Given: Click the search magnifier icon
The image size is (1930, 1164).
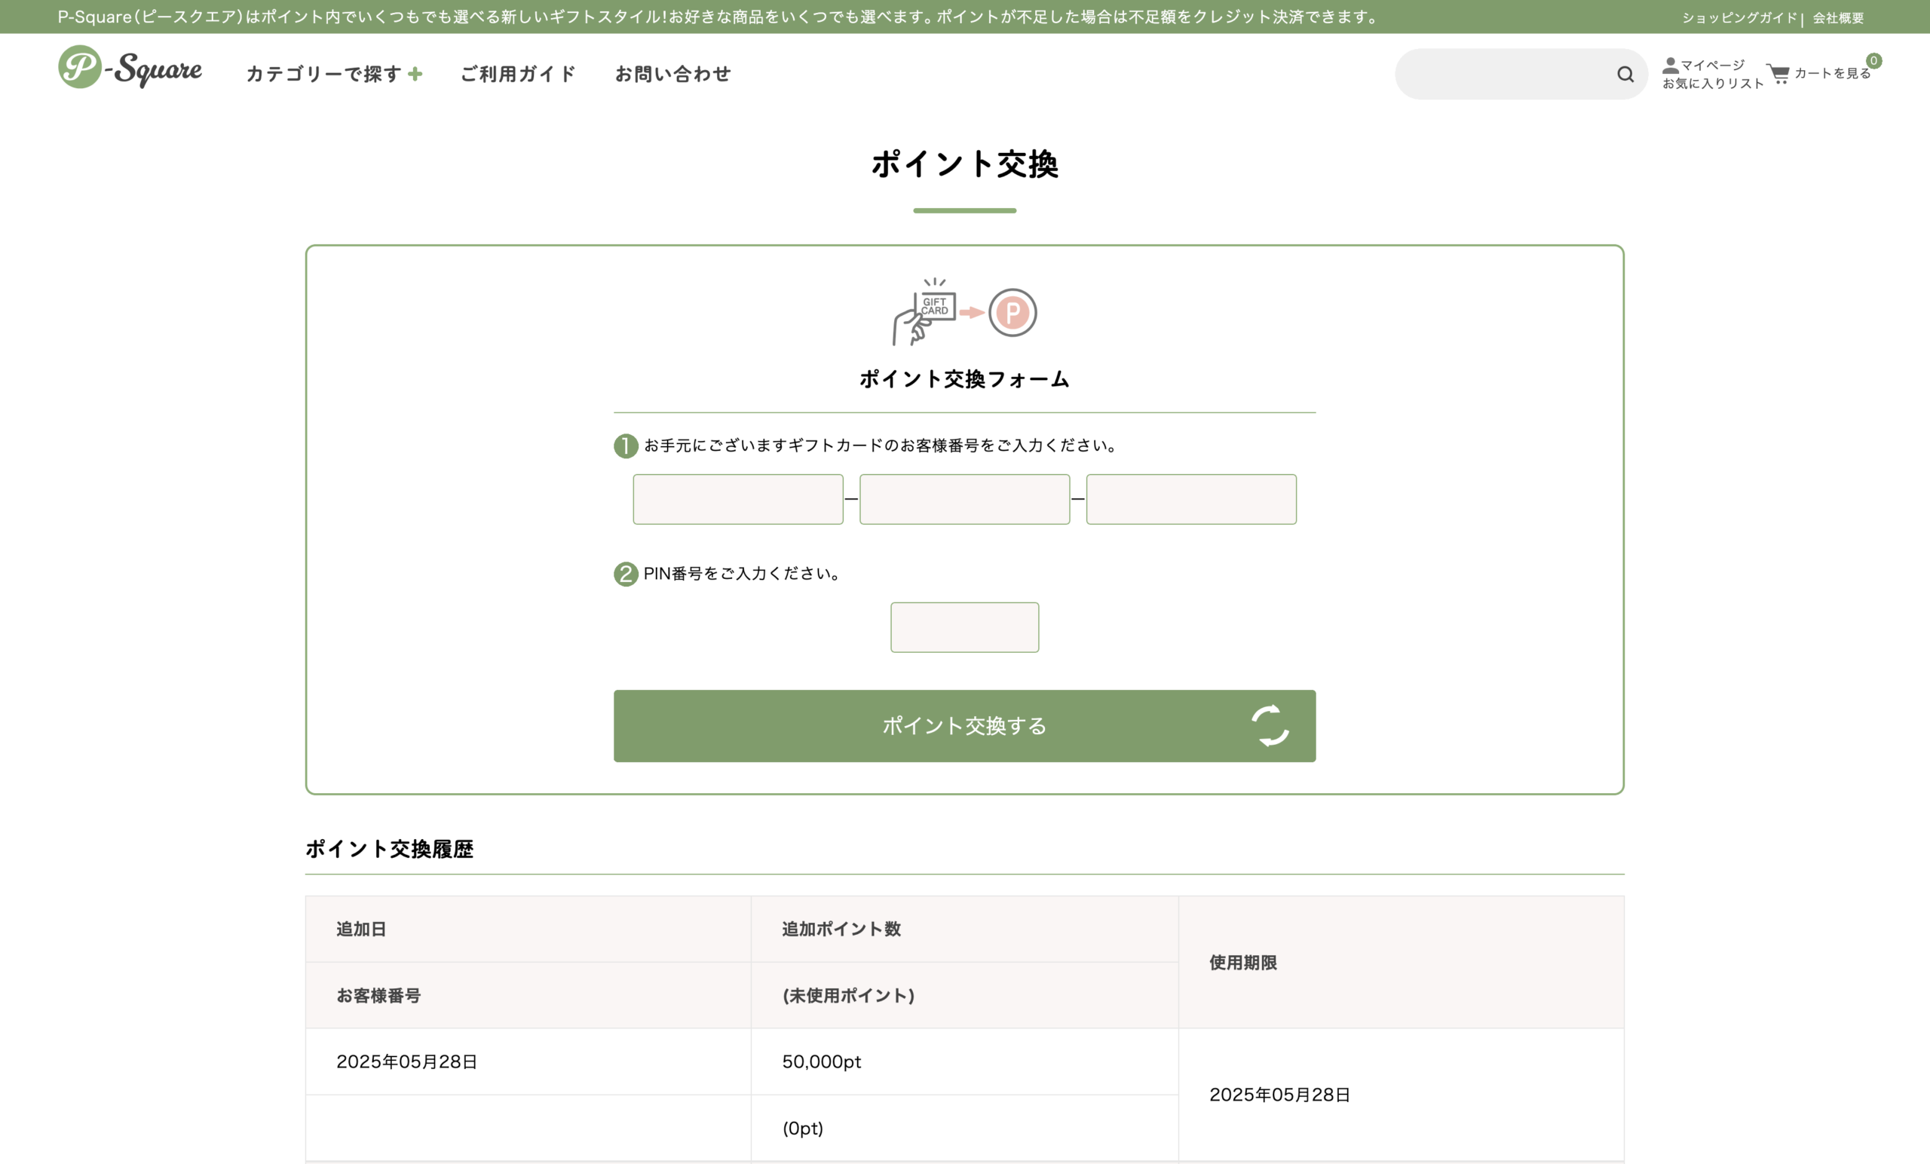Looking at the screenshot, I should pyautogui.click(x=1625, y=75).
